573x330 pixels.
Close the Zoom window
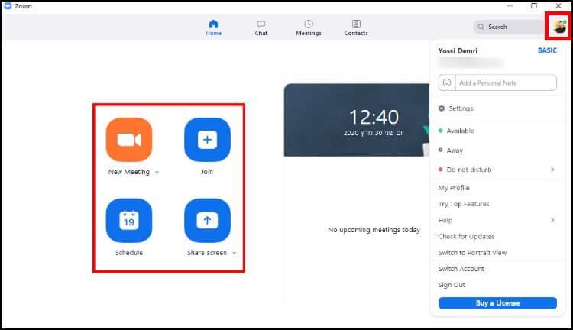click(x=558, y=6)
